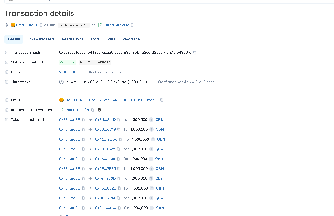Copy recipient address 0x3a...93A0
This screenshot has height=216, width=334.
[119, 208]
